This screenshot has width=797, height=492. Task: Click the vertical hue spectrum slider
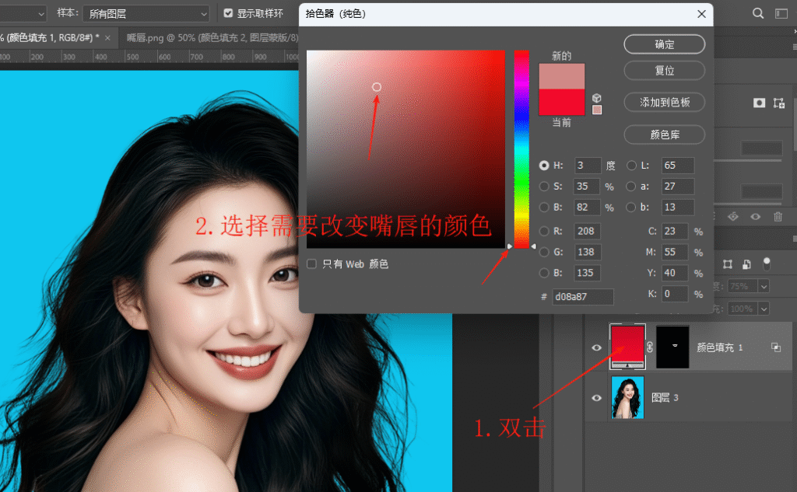(x=521, y=149)
